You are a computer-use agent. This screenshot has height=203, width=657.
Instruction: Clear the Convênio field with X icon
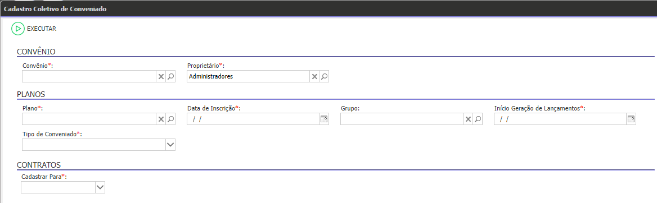point(161,76)
